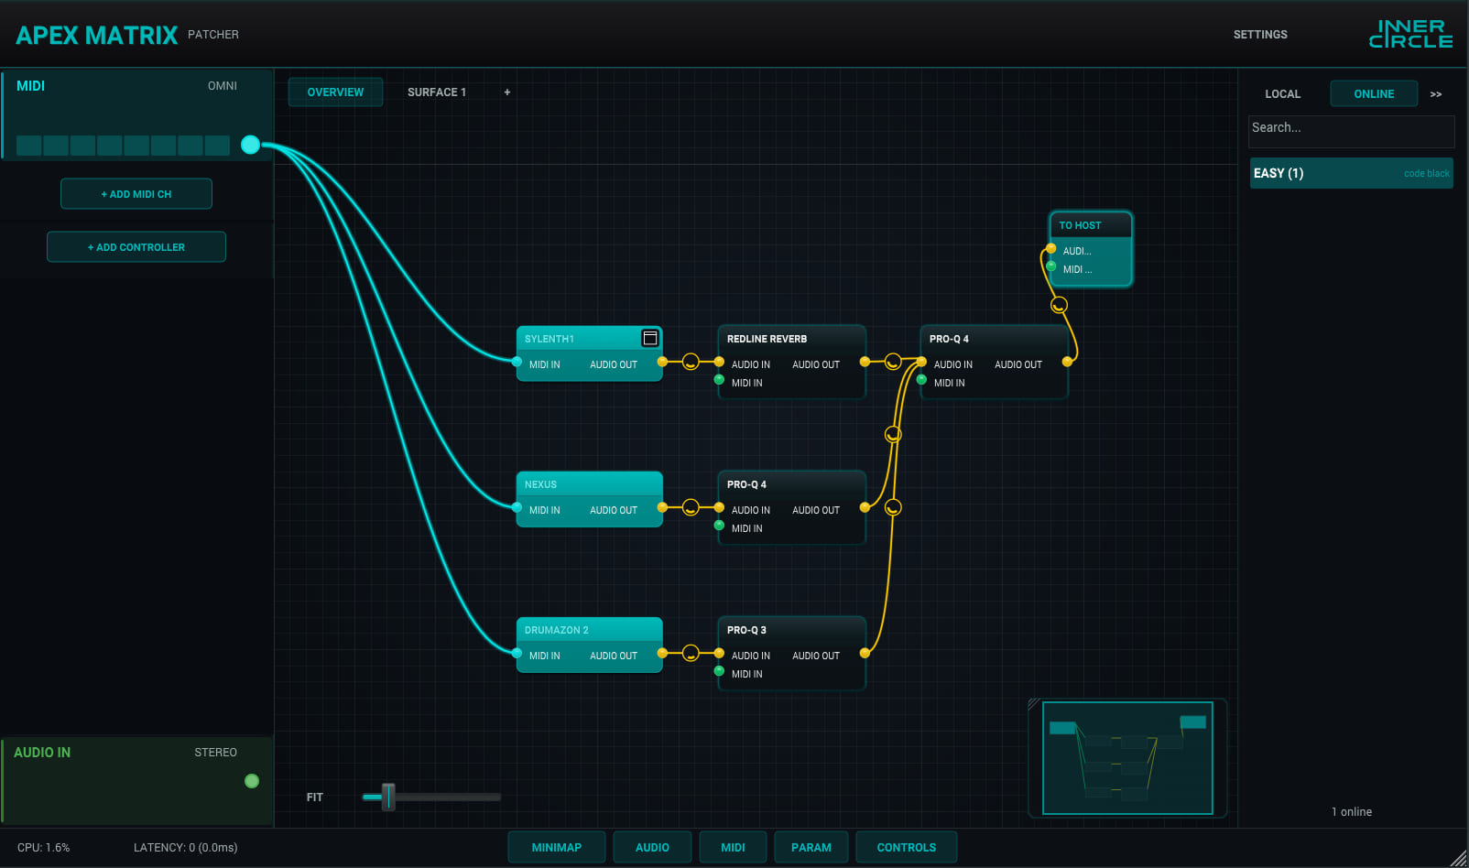Click the Add MIDI CH button
Viewport: 1469px width, 868px height.
coord(136,194)
